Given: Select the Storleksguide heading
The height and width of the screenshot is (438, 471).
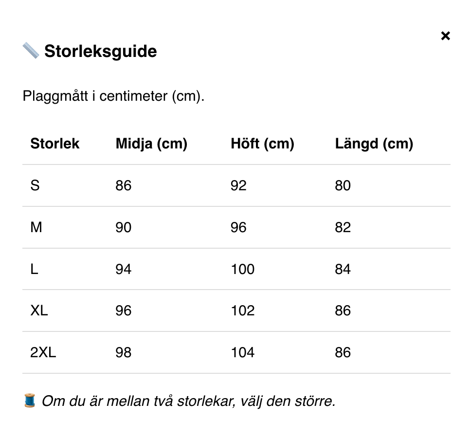Looking at the screenshot, I should [101, 51].
